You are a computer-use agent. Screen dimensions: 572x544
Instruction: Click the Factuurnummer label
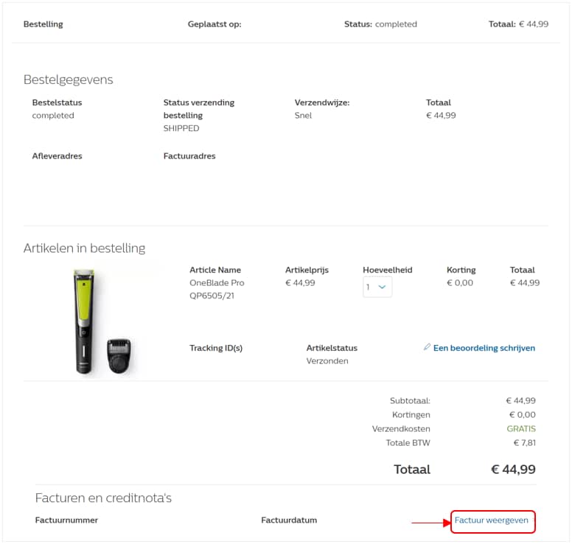pos(66,520)
